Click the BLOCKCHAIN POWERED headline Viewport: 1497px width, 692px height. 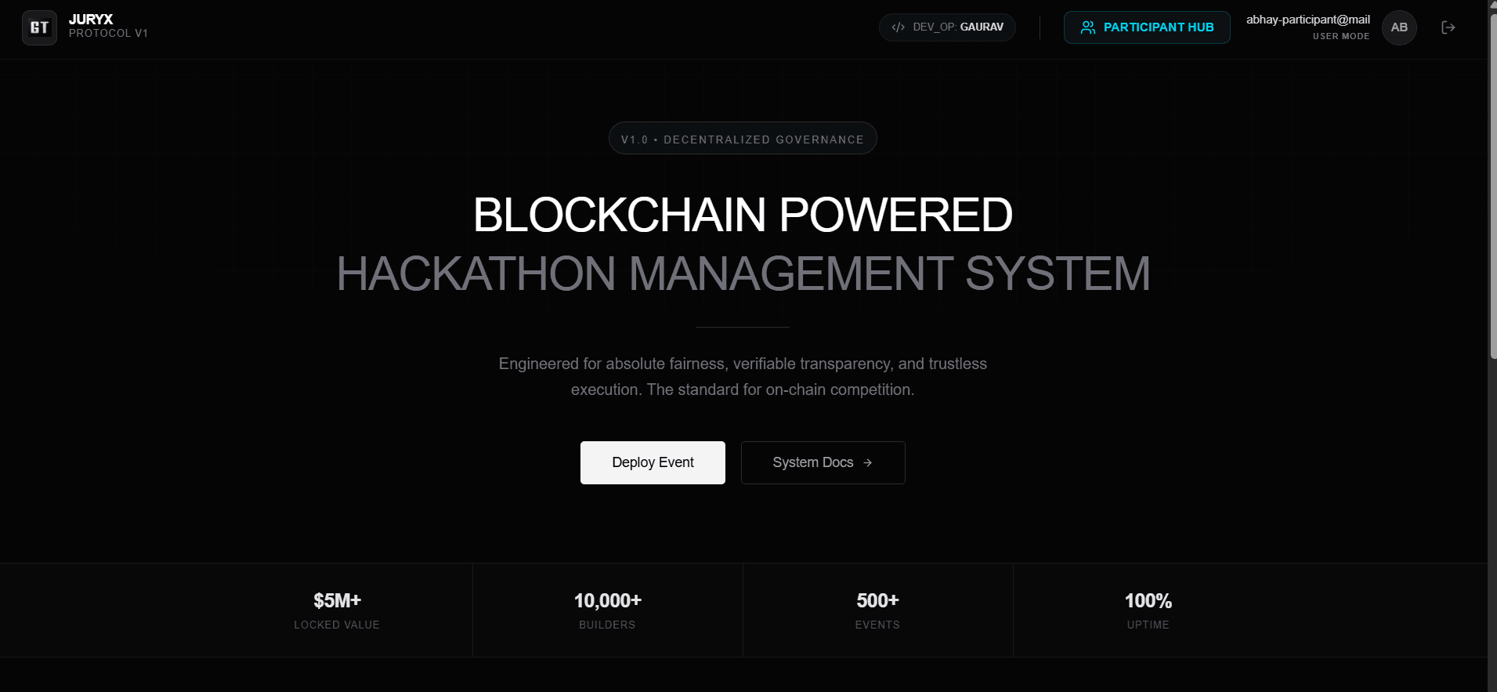tap(742, 214)
